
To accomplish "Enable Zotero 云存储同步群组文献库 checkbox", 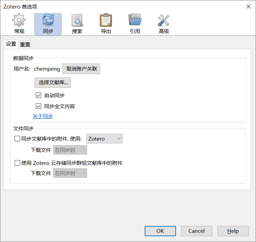I will click(17, 163).
